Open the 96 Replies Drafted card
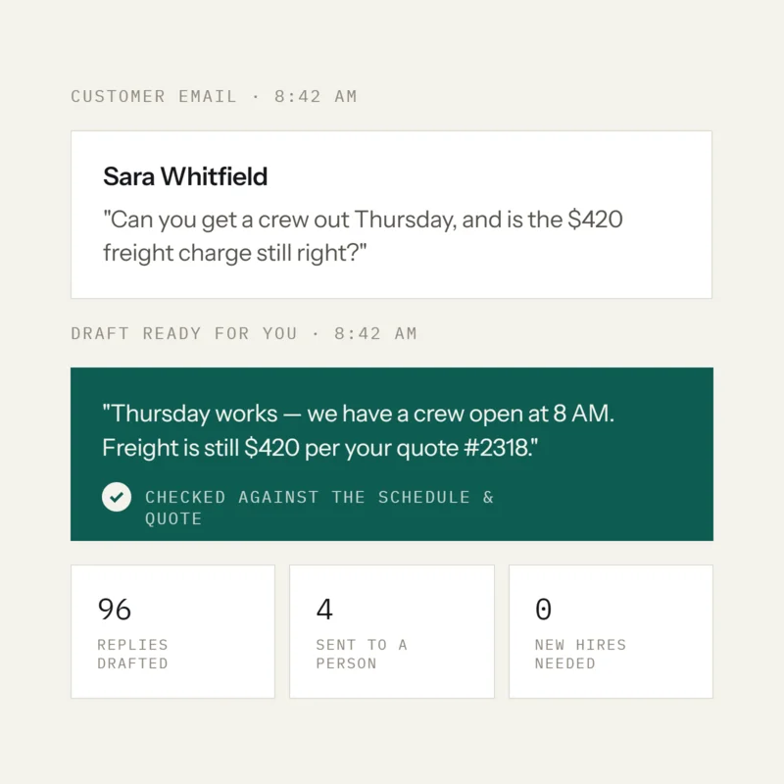 click(173, 631)
